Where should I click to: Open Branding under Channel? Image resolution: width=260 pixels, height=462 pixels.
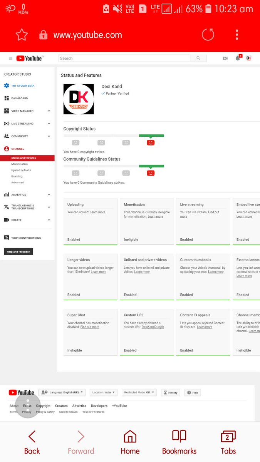(x=17, y=176)
